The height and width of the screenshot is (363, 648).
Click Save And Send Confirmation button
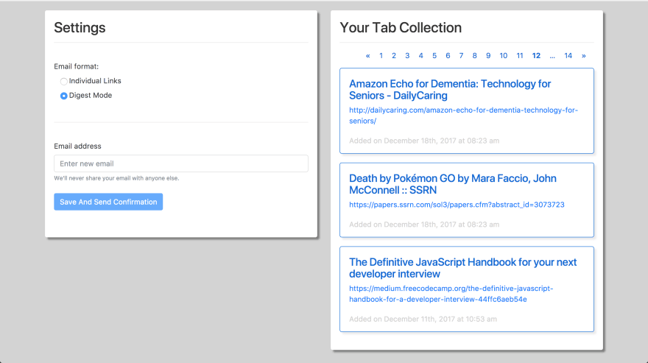coord(108,202)
